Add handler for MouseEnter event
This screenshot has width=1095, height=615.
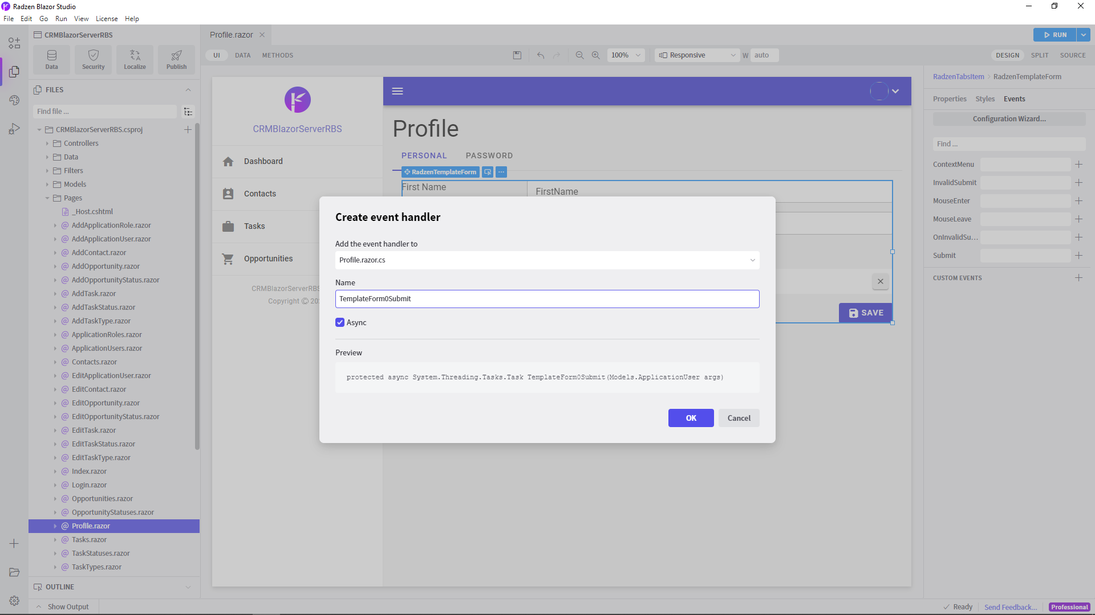[1078, 201]
